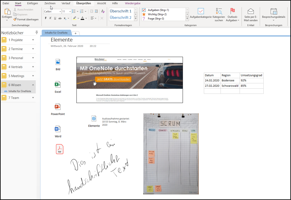Apply the Überschrift 2 style
Image resolution: width=291 pixels, height=200 pixels.
tap(121, 17)
